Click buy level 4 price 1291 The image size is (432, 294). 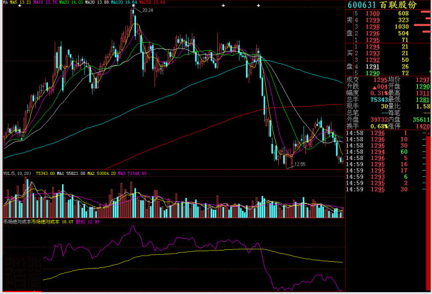pos(372,66)
